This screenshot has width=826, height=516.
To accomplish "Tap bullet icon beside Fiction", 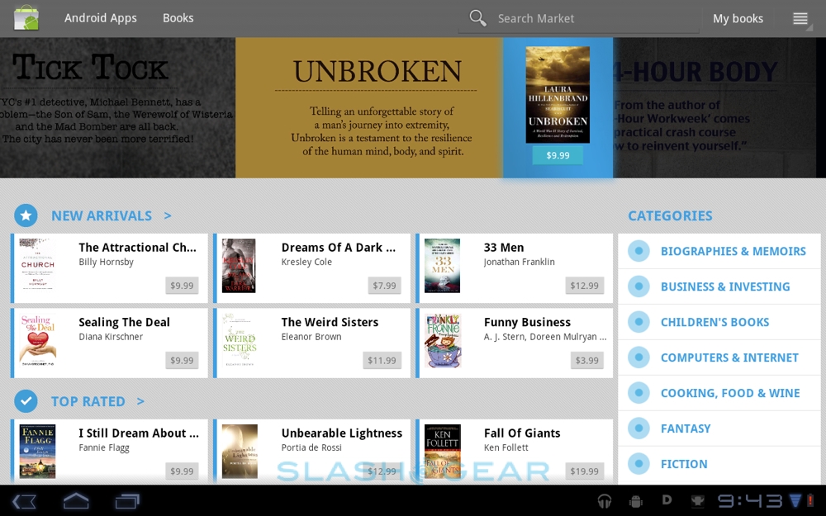I will [638, 464].
